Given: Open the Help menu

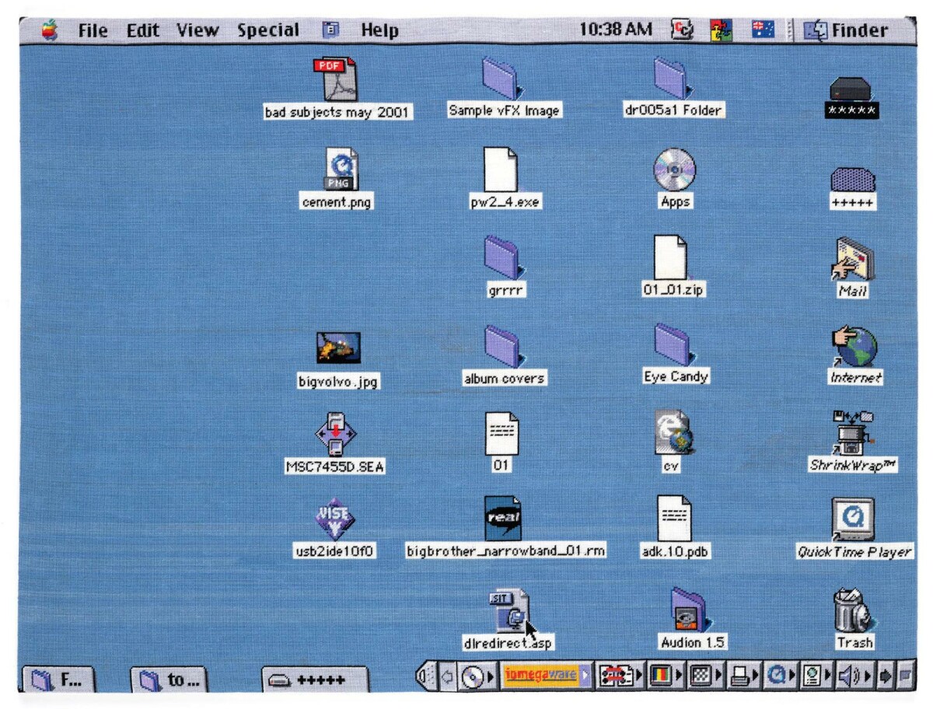Looking at the screenshot, I should (379, 31).
